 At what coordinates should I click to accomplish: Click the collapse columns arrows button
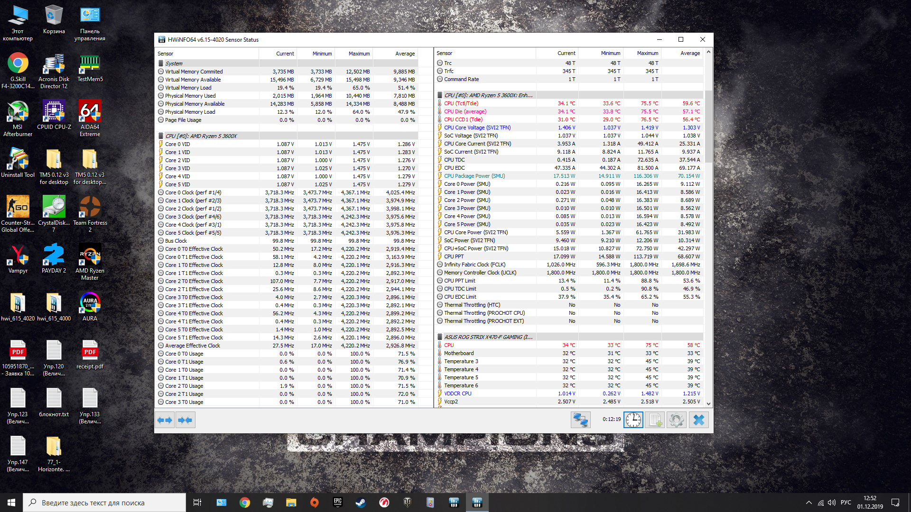[185, 420]
